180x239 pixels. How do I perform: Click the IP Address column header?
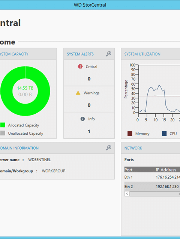pos(166,170)
